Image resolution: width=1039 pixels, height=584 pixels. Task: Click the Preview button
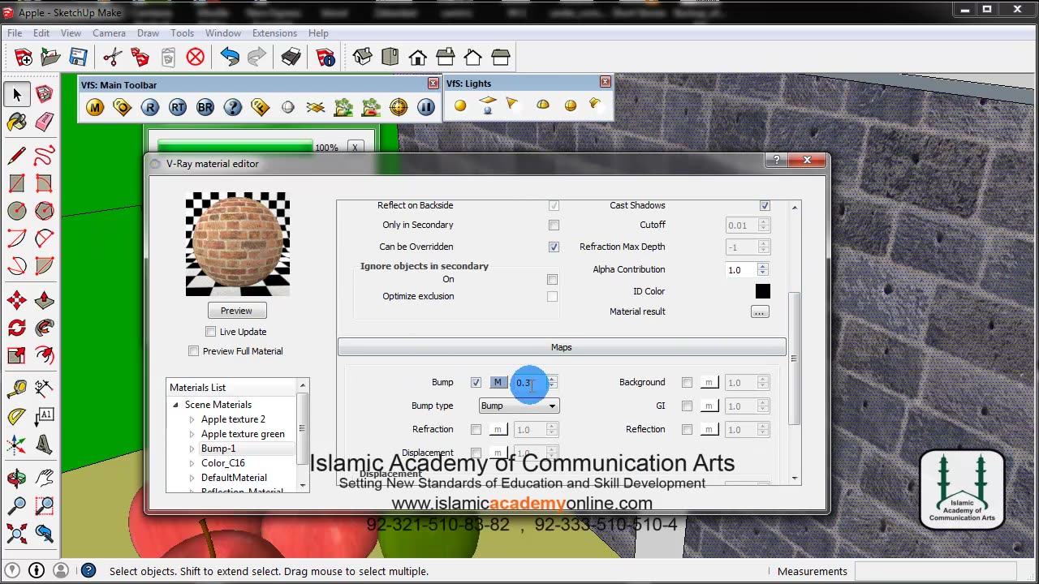[x=236, y=311]
